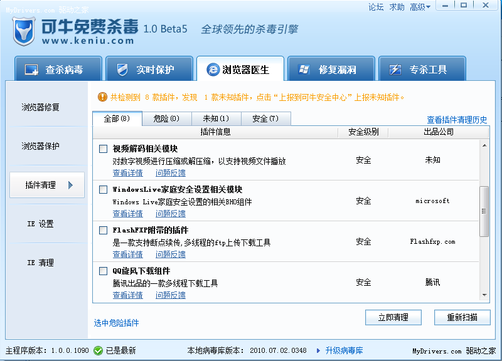
Task: Select the QQ旋风下载组件 checkbox
Action: coord(104,271)
